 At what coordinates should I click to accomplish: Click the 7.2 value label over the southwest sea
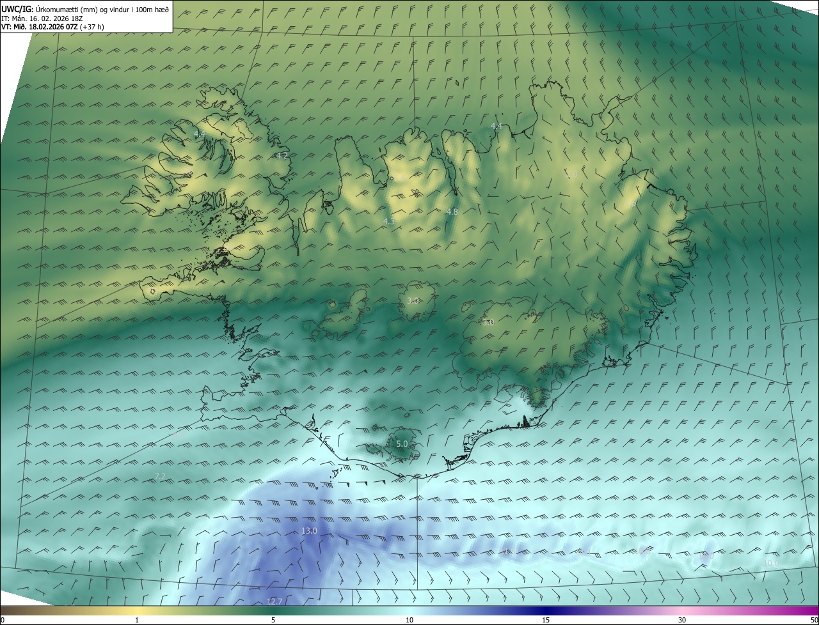(161, 477)
